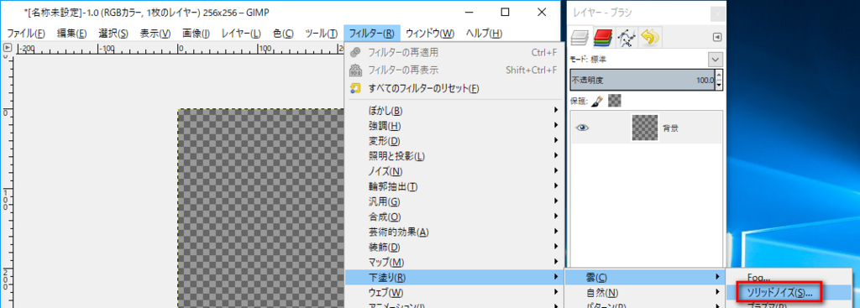The height and width of the screenshot is (308, 860).
Task: Open the ツール(T) menu
Action: (x=321, y=34)
